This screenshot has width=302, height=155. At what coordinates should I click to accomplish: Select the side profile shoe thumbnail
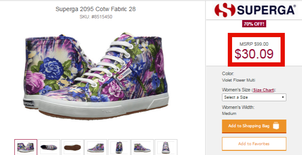point(96,147)
